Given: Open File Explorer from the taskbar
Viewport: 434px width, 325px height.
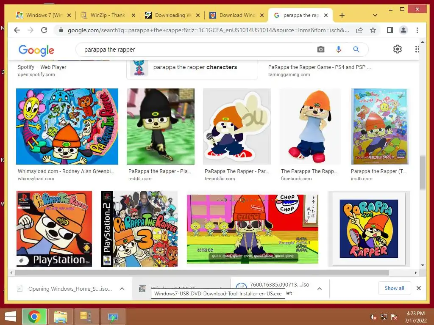Looking at the screenshot, I should pos(61,317).
